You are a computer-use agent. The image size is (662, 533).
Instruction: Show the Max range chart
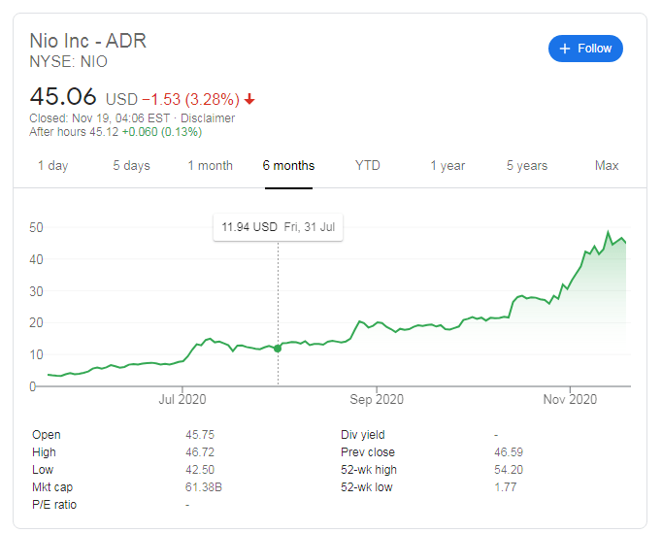tap(607, 165)
